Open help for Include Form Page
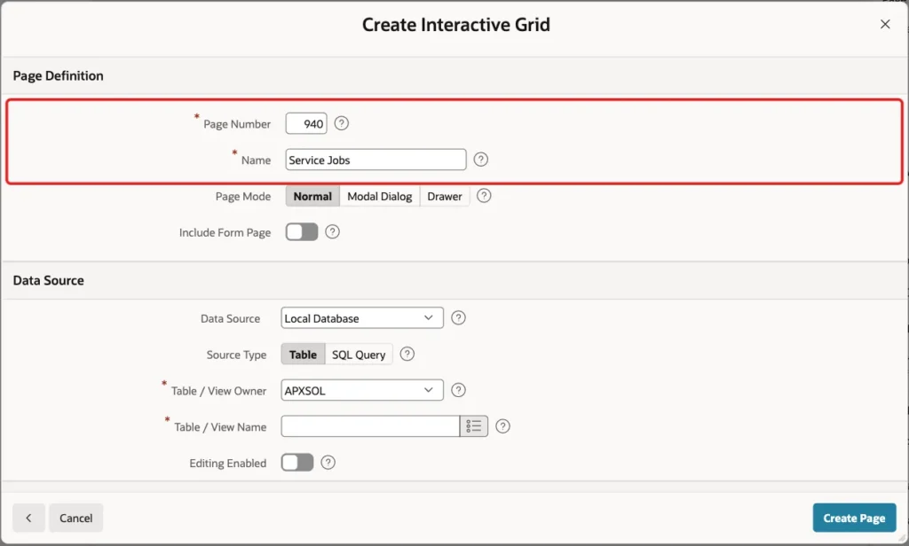 pos(332,231)
